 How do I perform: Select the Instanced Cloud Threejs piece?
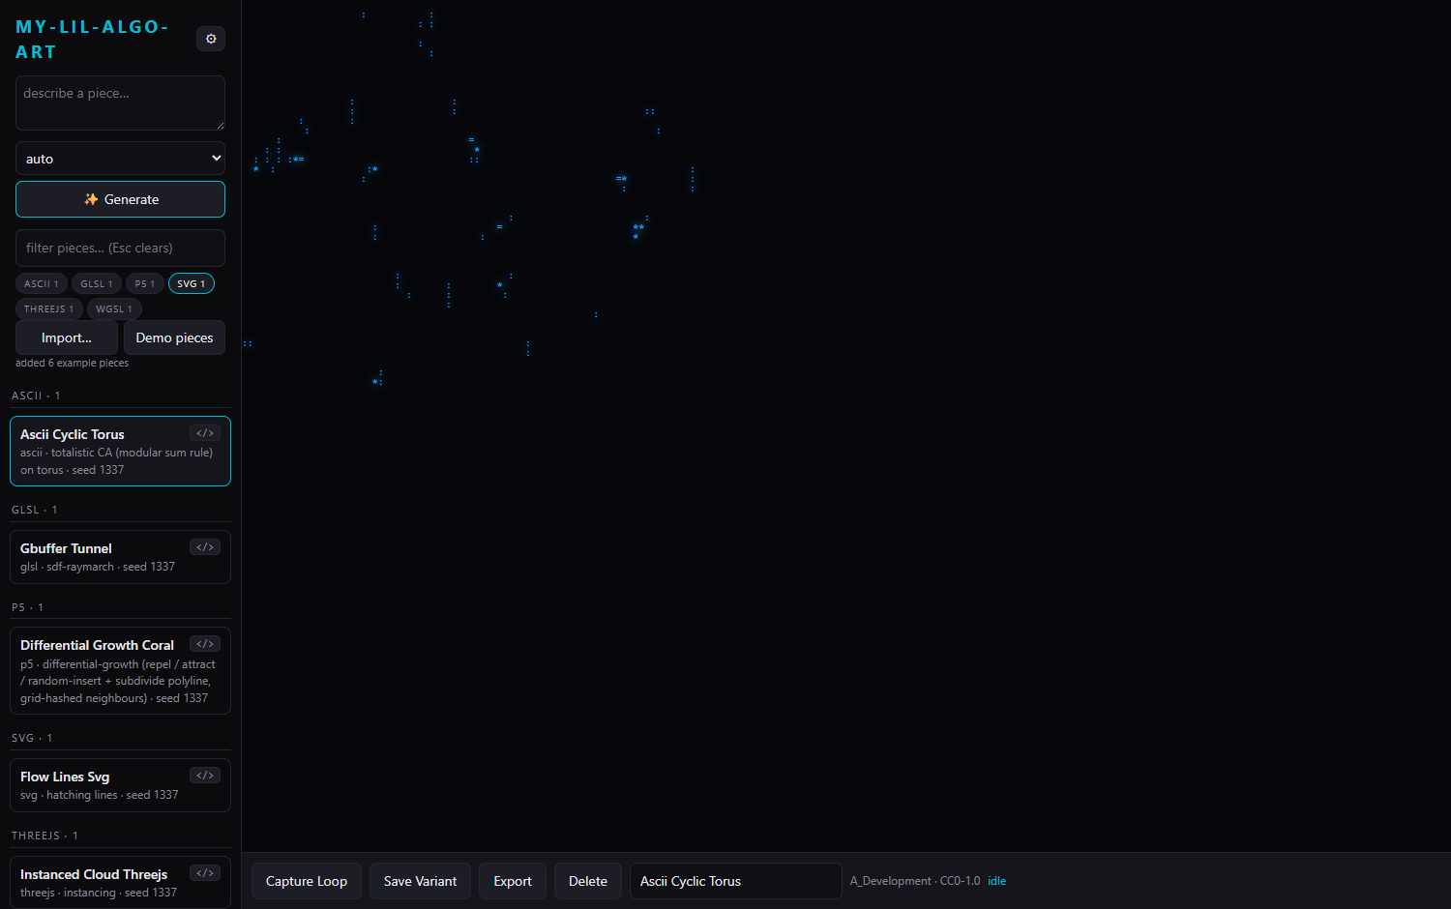tap(120, 882)
